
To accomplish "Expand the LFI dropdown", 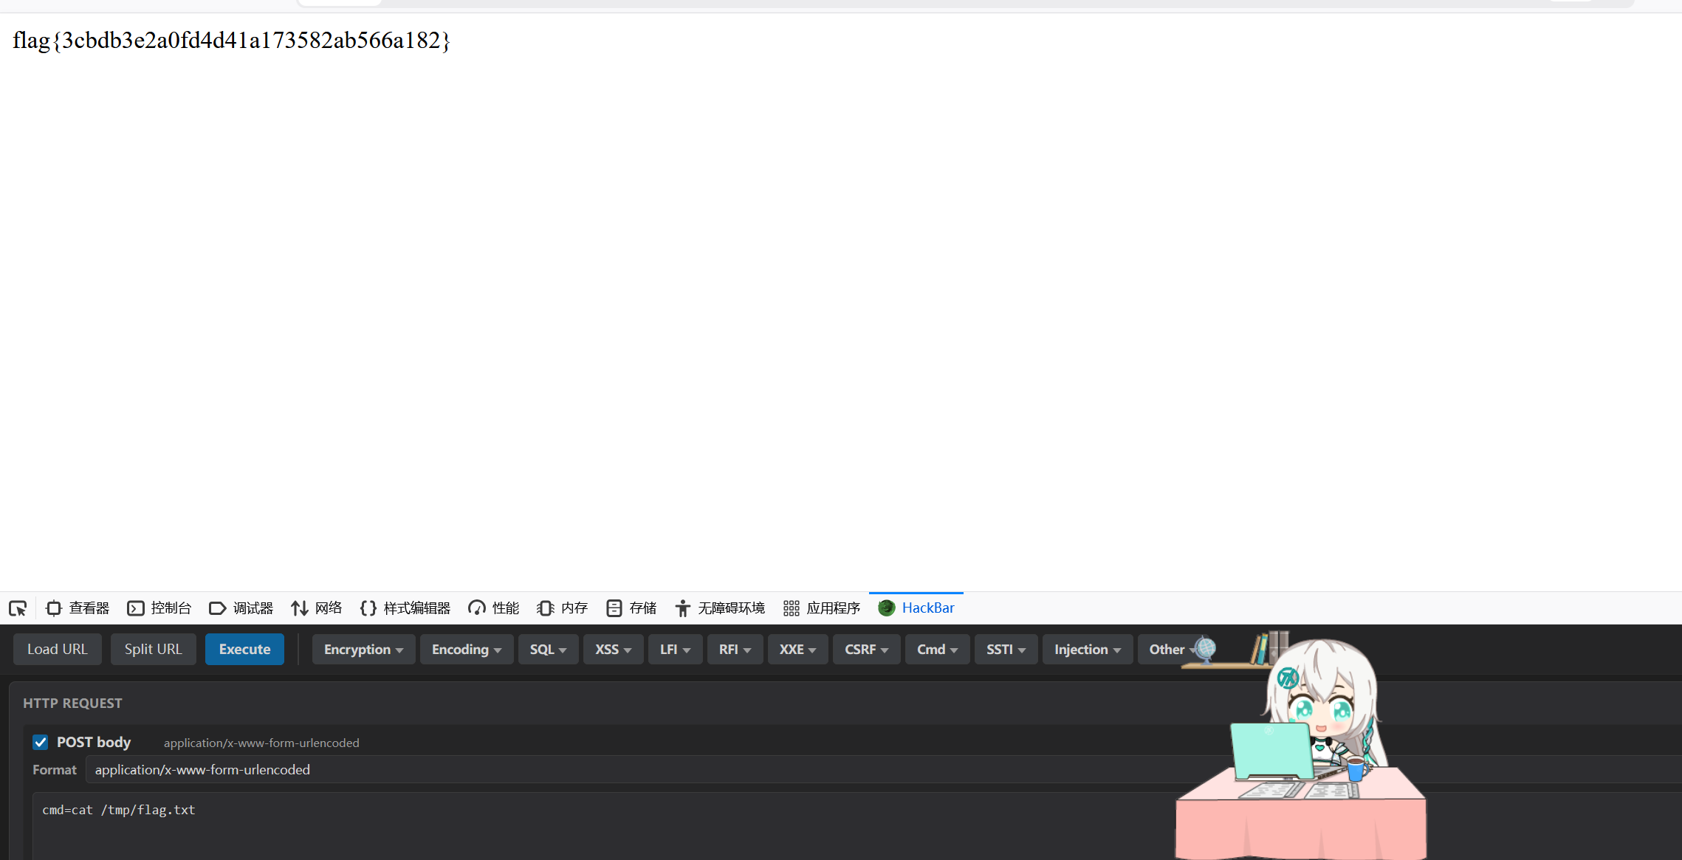I will pos(675,650).
